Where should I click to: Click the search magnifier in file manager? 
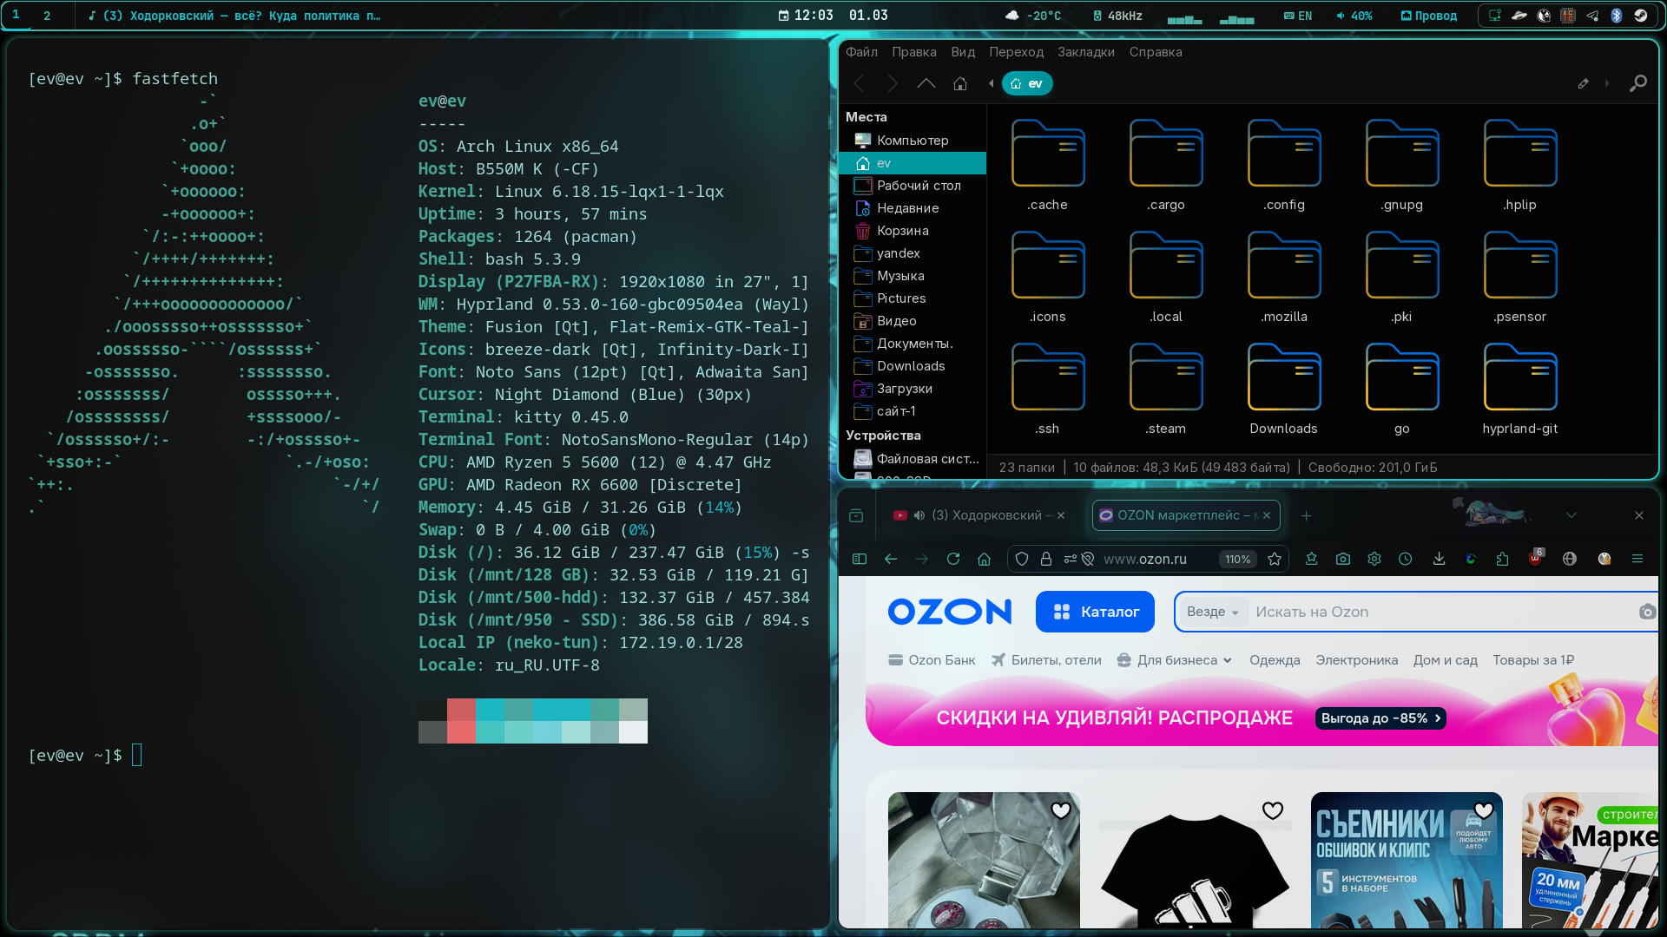pyautogui.click(x=1637, y=83)
